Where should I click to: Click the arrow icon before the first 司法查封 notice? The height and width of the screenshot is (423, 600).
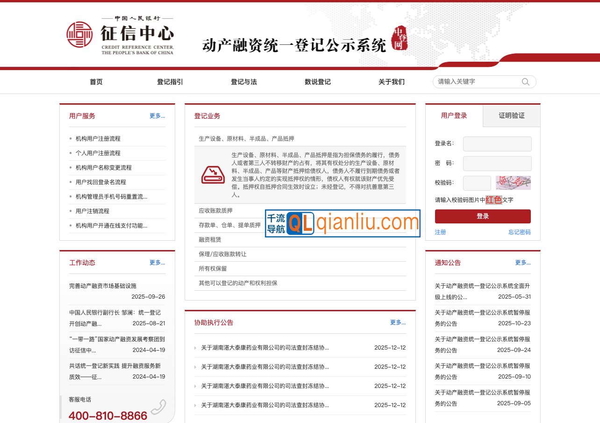coord(195,348)
